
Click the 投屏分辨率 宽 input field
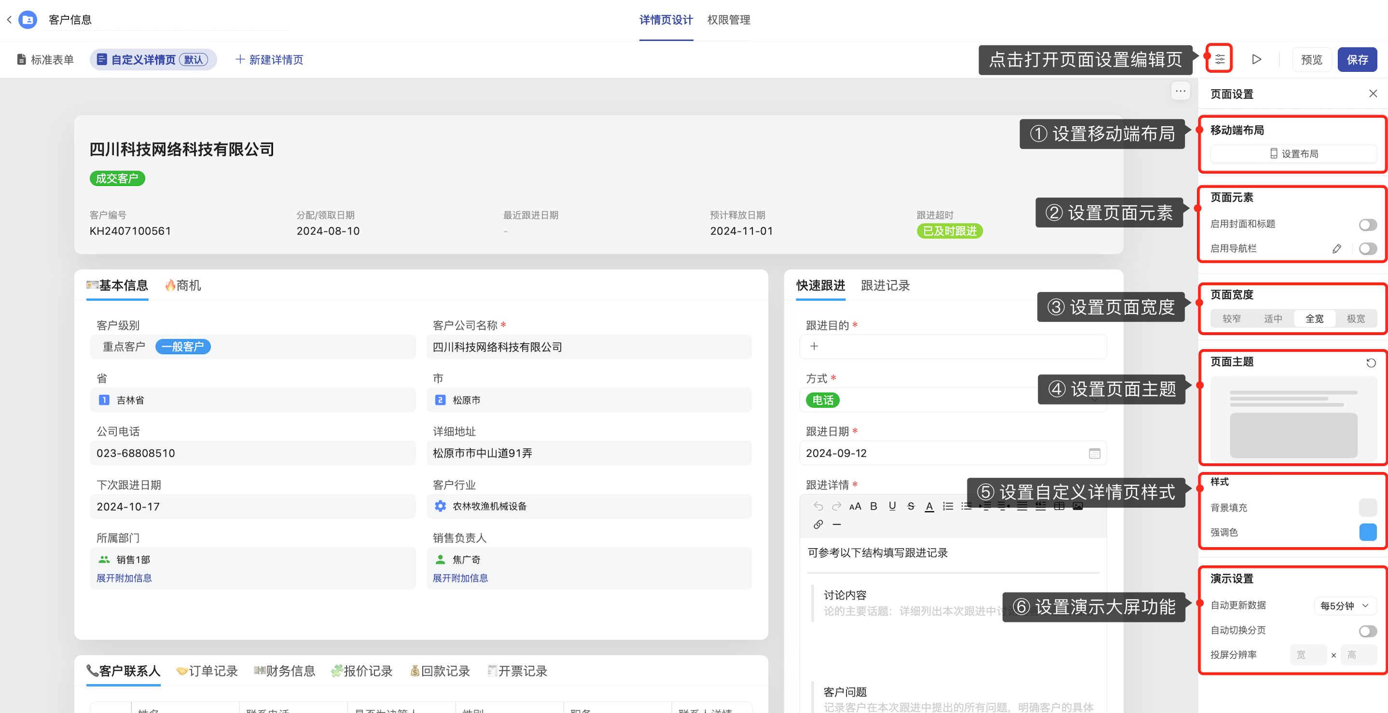pyautogui.click(x=1308, y=655)
